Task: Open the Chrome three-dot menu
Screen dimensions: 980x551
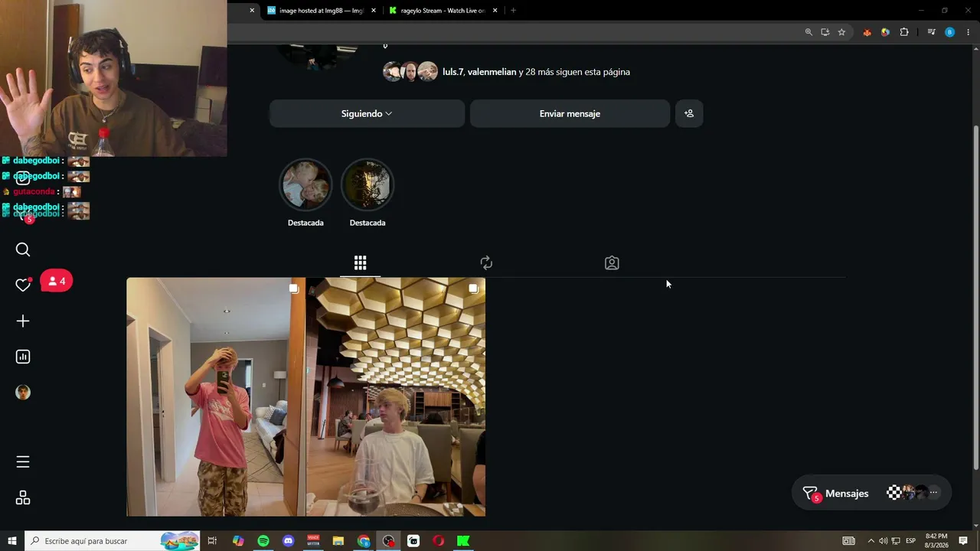Action: pyautogui.click(x=968, y=32)
